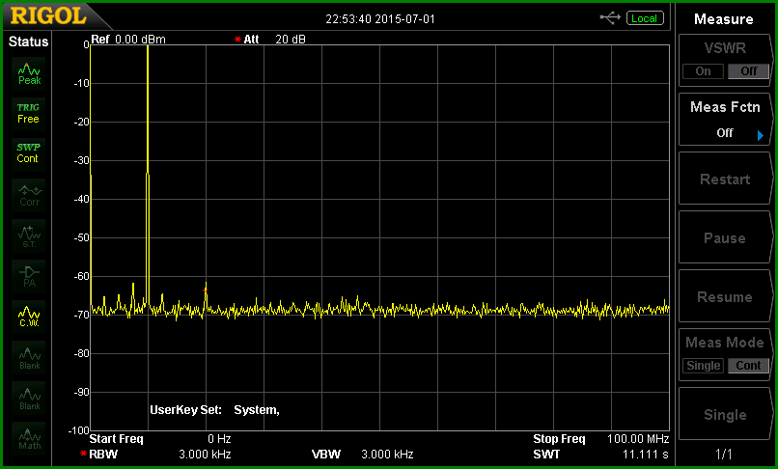Click the Math trace status icon

[29, 439]
